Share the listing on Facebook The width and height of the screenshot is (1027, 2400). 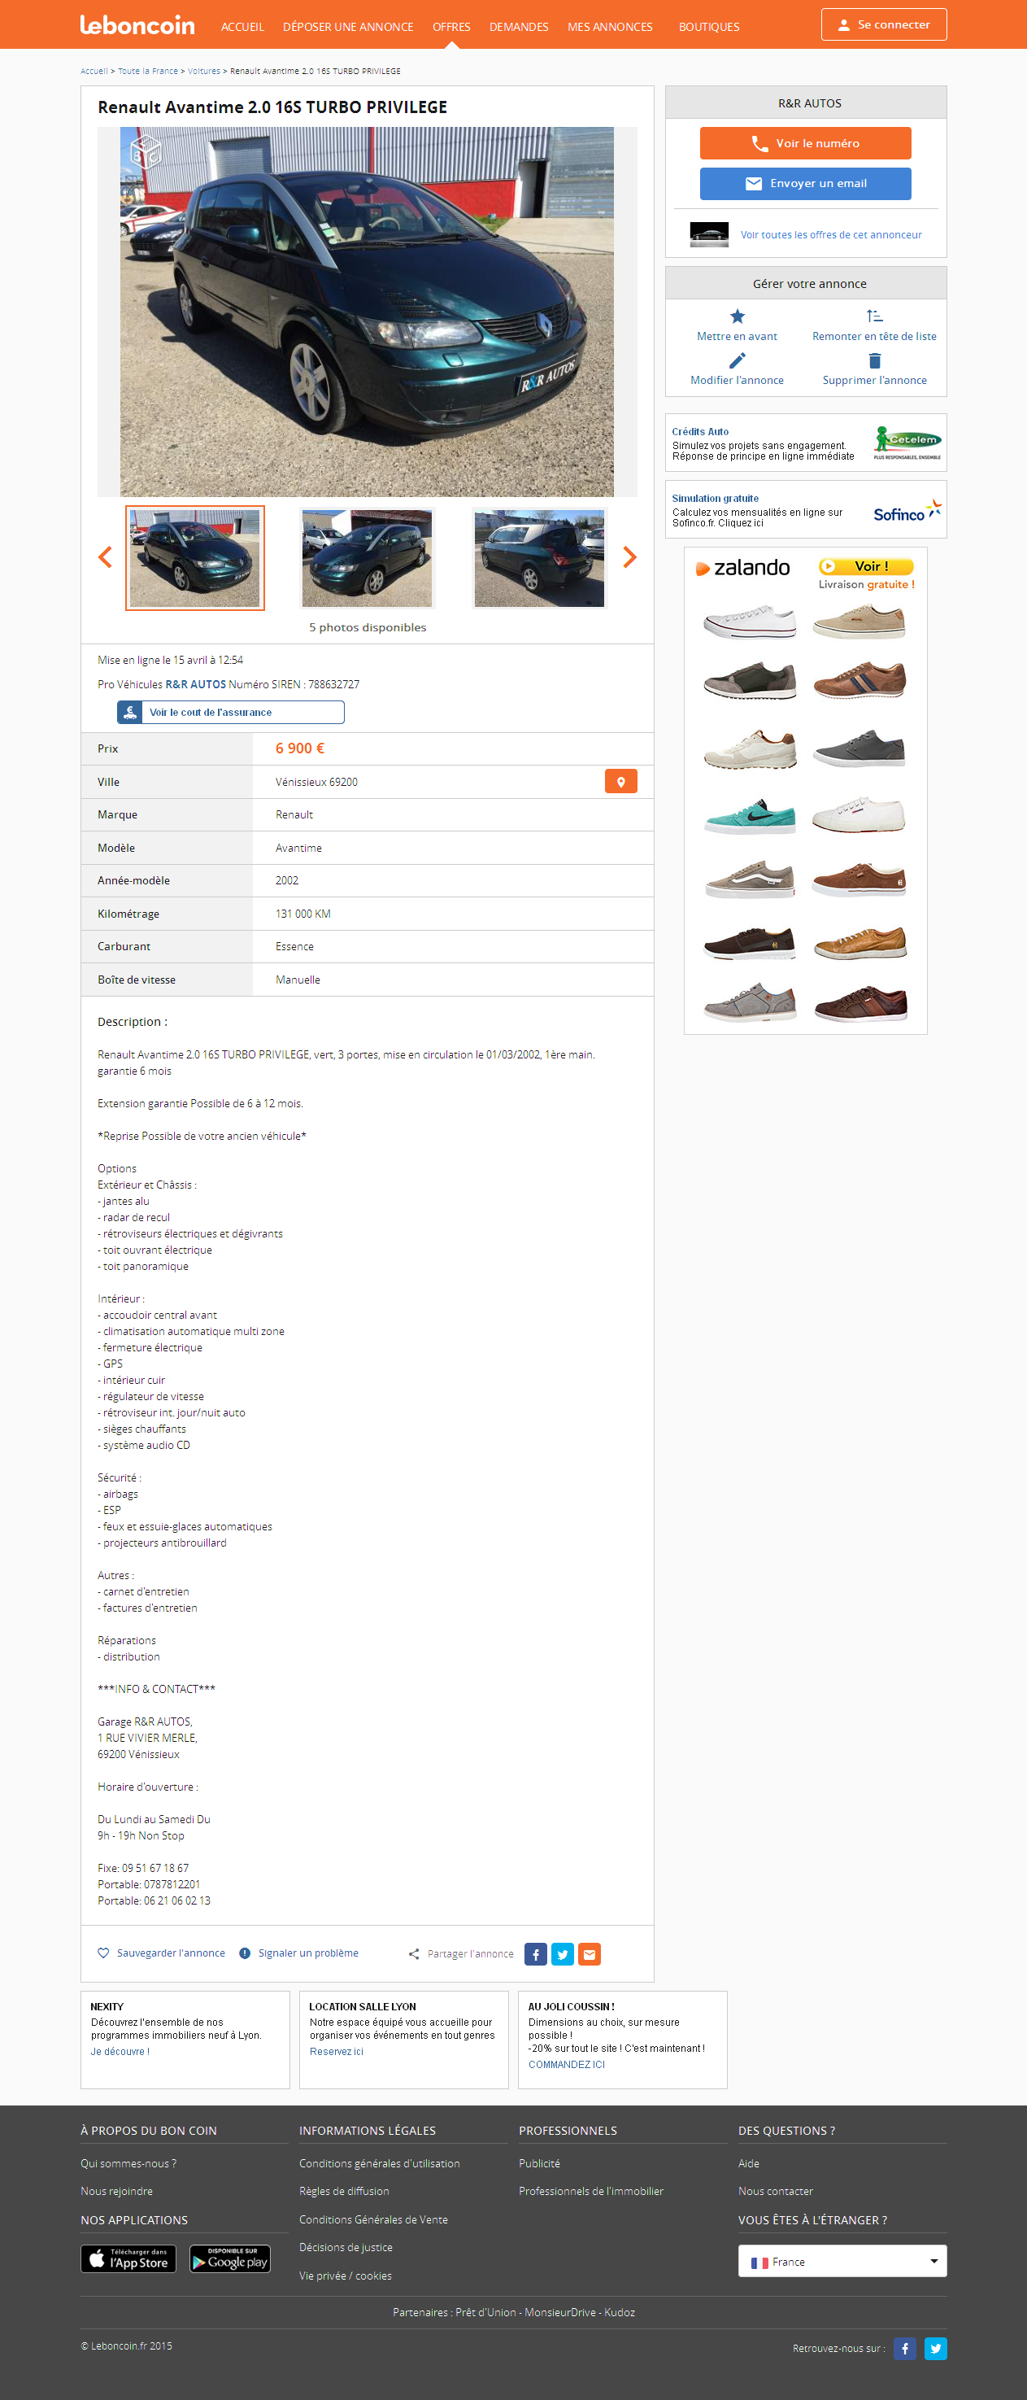pyautogui.click(x=535, y=1953)
